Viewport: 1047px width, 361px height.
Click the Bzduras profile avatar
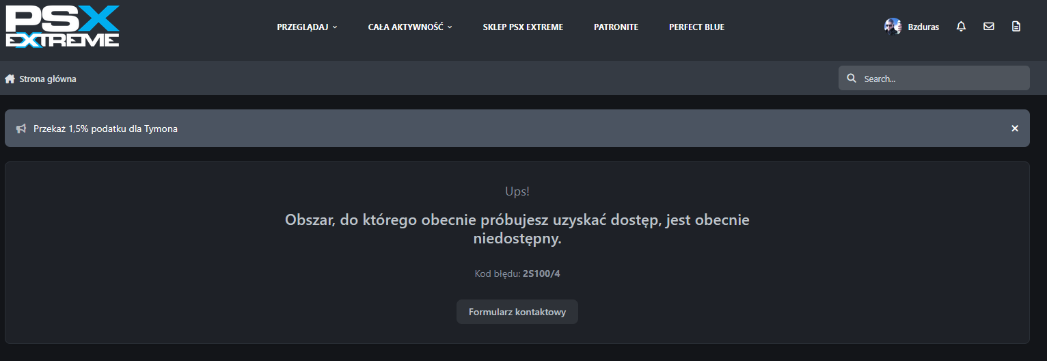pyautogui.click(x=893, y=27)
